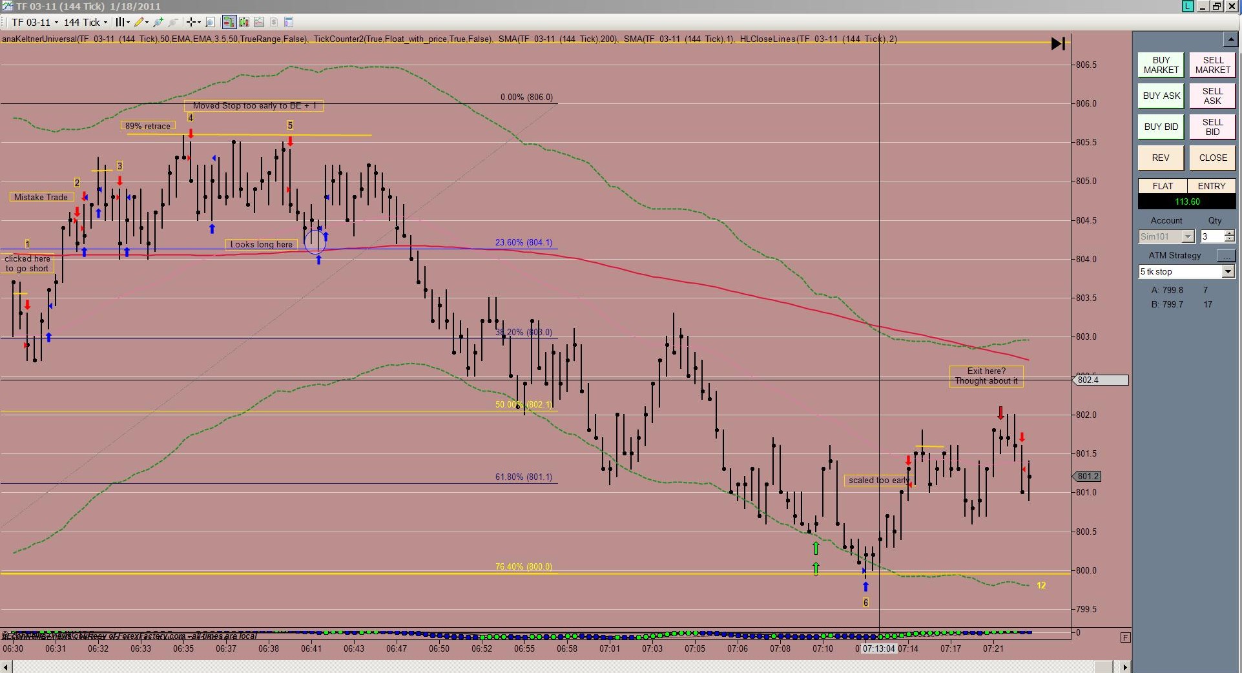Screen dimensions: 1242x673
Task: Open the chart style bars dropdown
Action: [122, 22]
